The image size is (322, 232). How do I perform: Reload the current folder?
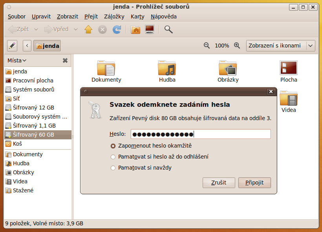[x=117, y=29]
